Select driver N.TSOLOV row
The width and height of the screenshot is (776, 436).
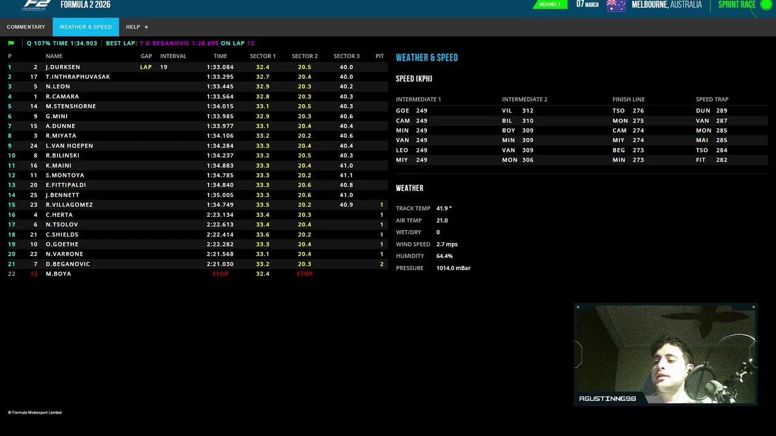click(197, 225)
